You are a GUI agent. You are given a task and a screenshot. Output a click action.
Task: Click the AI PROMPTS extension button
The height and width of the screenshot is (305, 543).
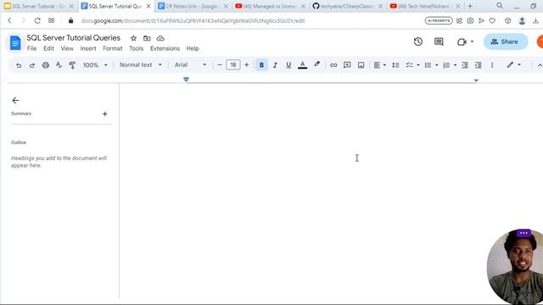(439, 20)
